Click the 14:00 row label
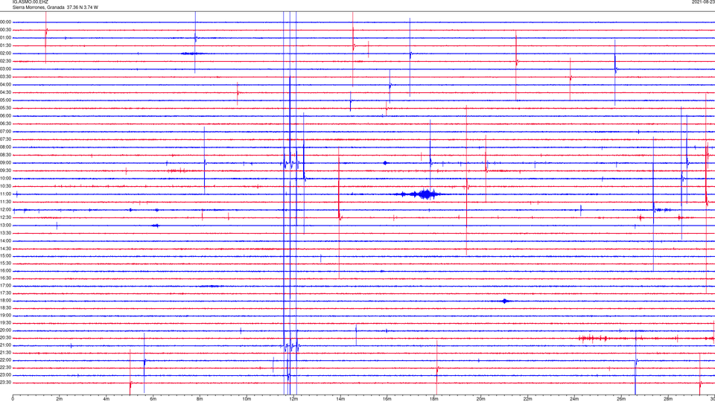This screenshot has width=715, height=402. pyautogui.click(x=6, y=240)
